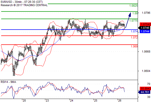Click the blue 1.0744 price tag
Viewport: 151px width, 102px height.
pyautogui.click(x=145, y=31)
